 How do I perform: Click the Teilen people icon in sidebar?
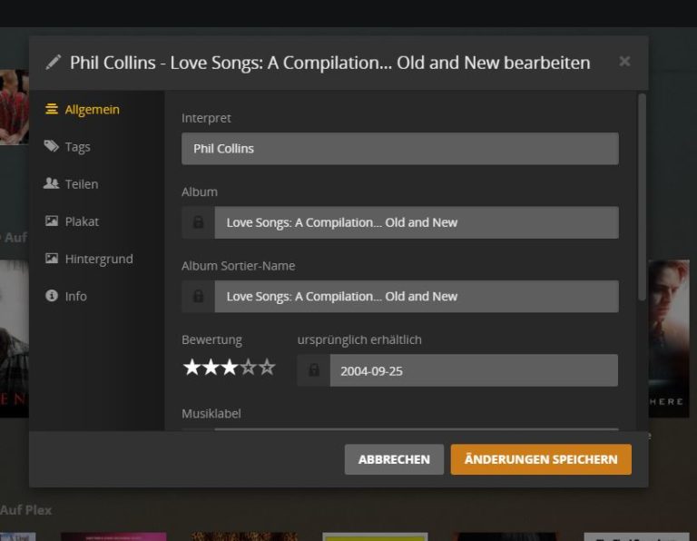52,183
